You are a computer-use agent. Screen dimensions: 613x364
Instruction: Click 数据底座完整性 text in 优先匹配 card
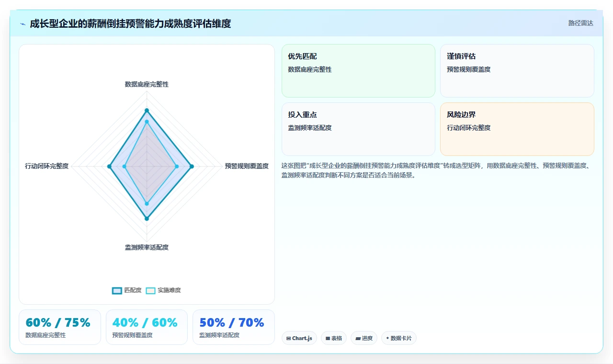(x=309, y=69)
